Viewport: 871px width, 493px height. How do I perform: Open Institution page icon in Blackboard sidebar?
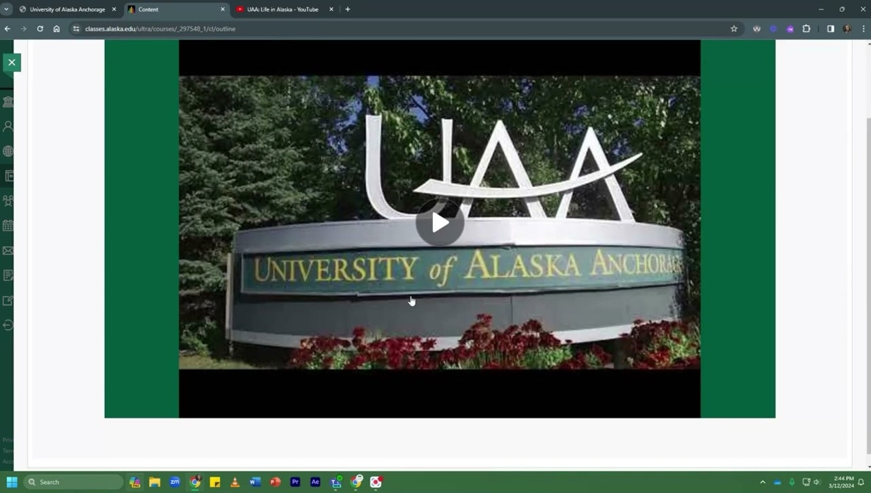[x=8, y=102]
